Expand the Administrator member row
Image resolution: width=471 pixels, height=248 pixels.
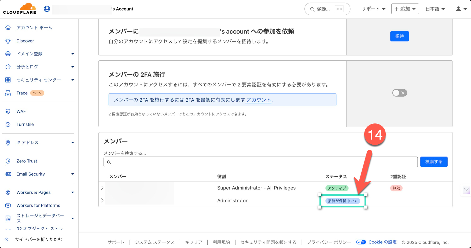(x=102, y=200)
